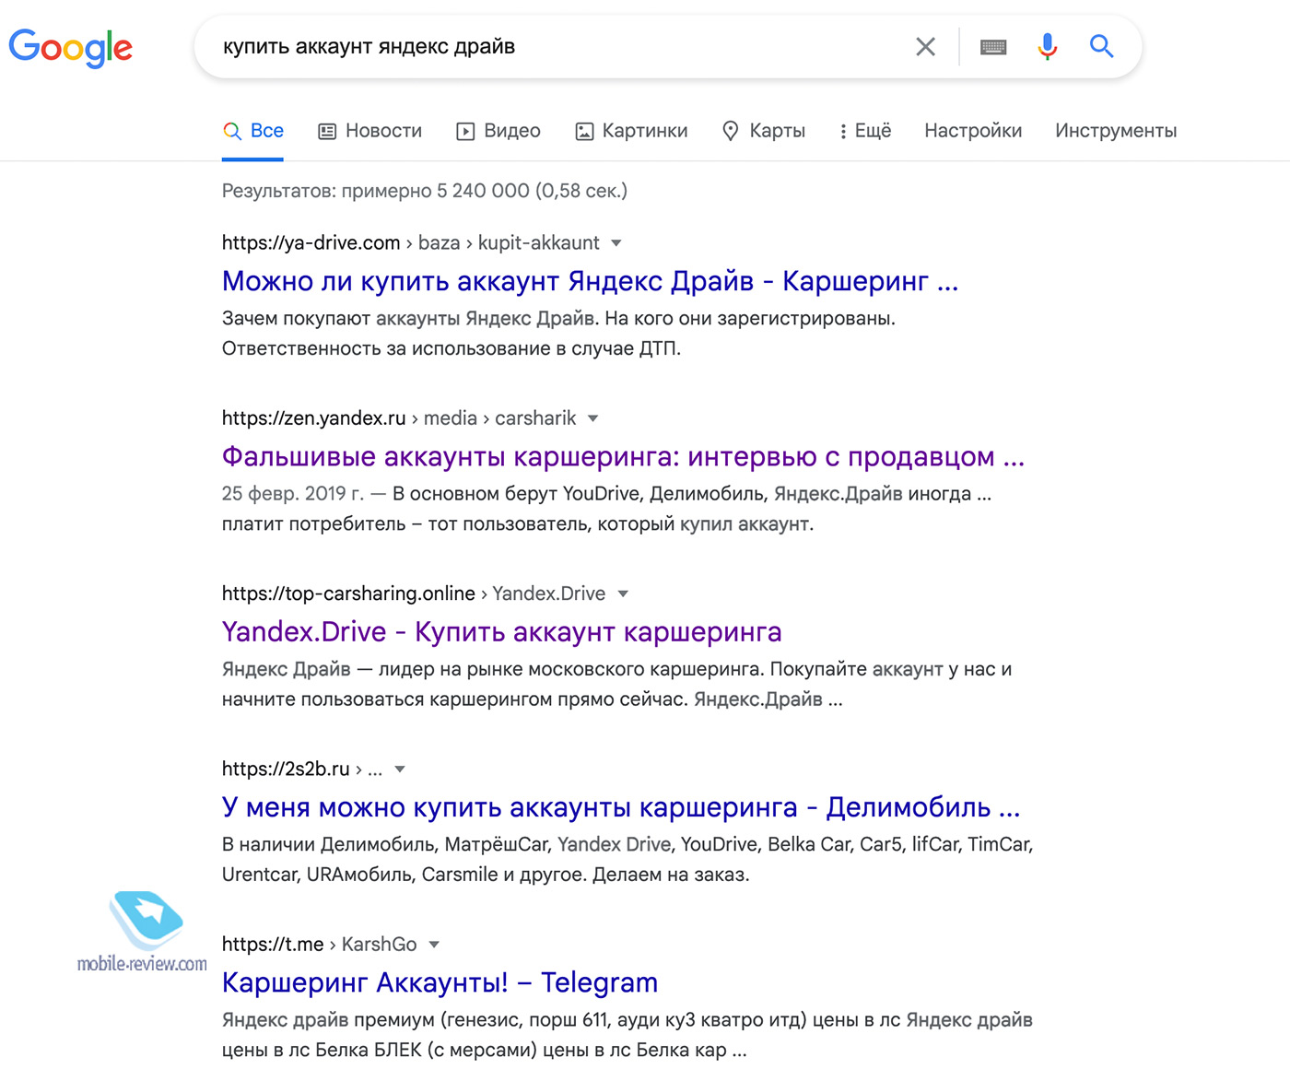Image resolution: width=1290 pixels, height=1081 pixels.
Task: Open dropdown arrow beside top-carsharing.online URL
Action: 623,593
